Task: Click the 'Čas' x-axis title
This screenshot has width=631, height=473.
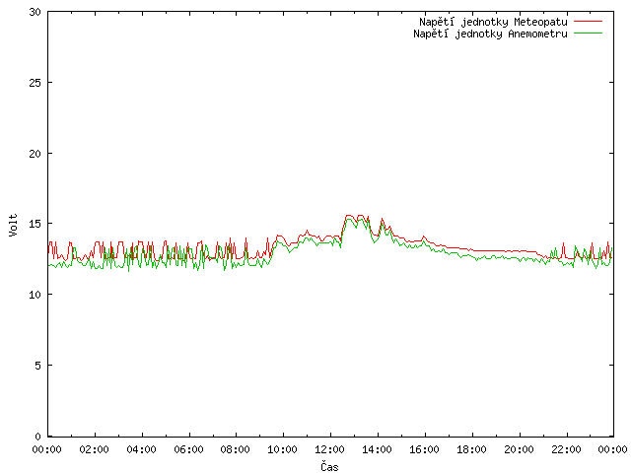Action: click(329, 466)
